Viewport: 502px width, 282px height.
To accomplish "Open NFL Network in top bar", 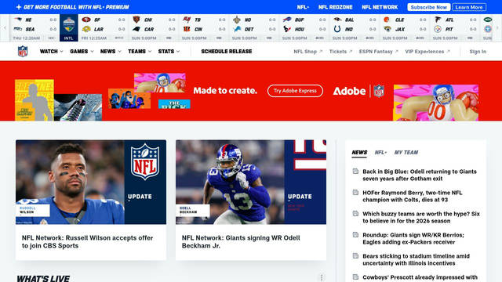I will point(380,7).
